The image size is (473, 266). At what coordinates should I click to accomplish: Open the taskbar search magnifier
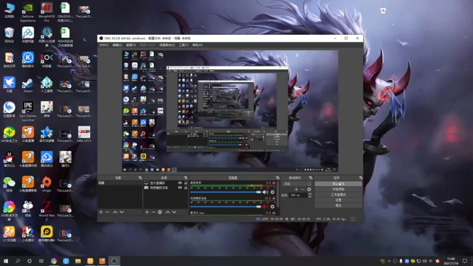[18, 261]
